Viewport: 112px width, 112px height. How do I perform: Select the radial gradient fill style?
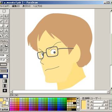[5, 91]
